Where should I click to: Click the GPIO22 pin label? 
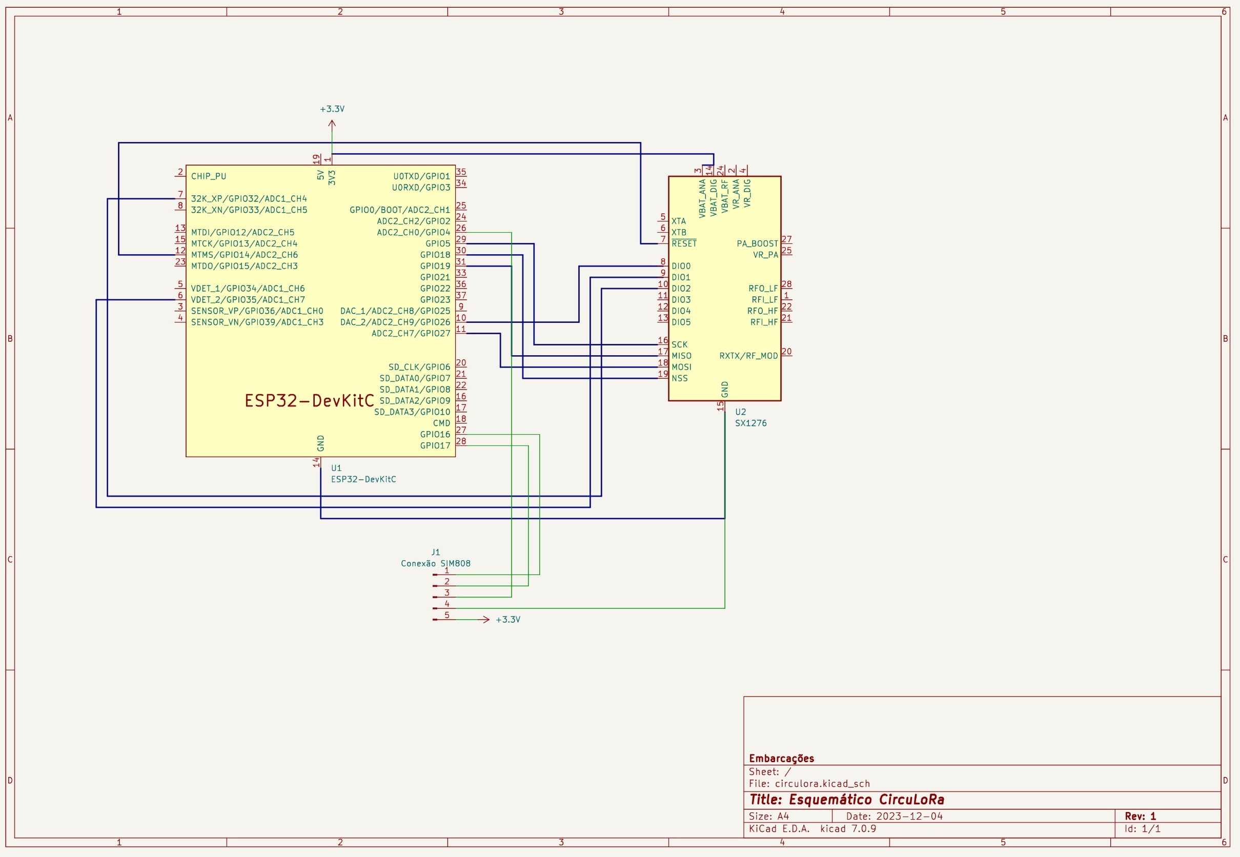pyautogui.click(x=435, y=289)
